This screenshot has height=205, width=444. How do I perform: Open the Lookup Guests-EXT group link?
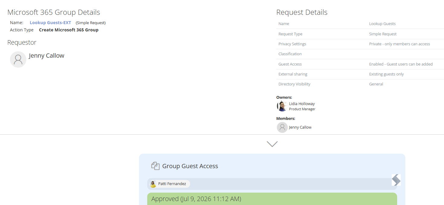pos(50,23)
